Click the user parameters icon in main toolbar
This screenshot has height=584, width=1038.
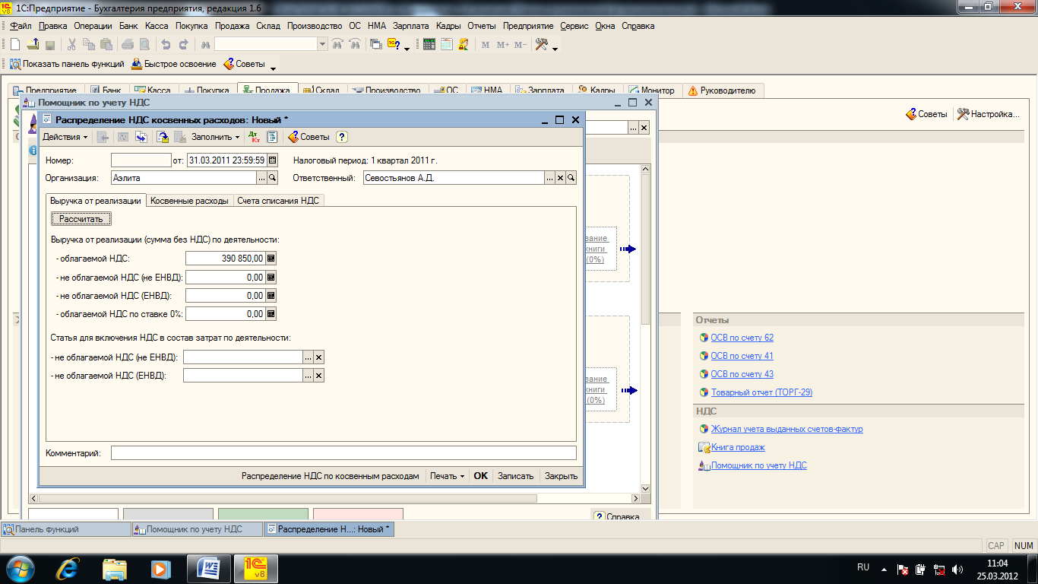[464, 45]
